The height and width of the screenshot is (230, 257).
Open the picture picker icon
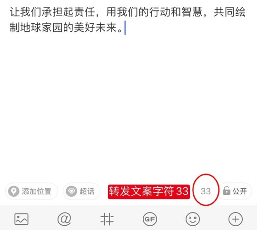(21, 219)
